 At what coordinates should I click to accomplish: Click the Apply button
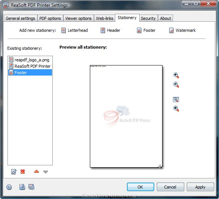200,187
